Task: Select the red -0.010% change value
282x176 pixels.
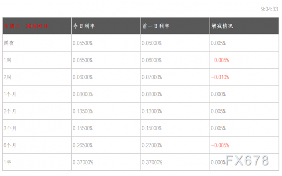Action: pos(220,77)
